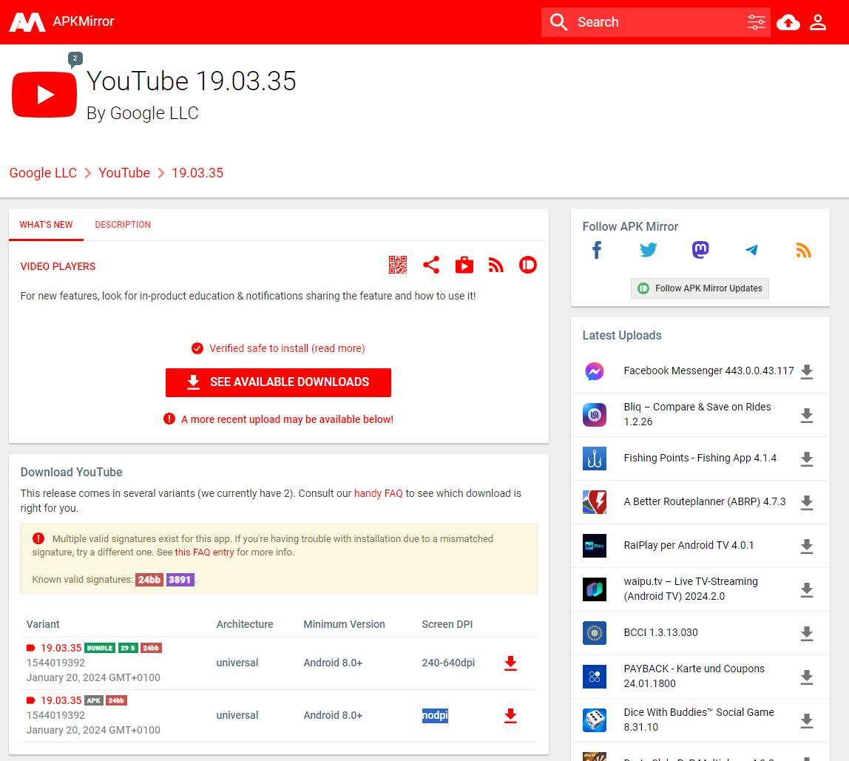Click the red RSS feed icon

coord(496,265)
